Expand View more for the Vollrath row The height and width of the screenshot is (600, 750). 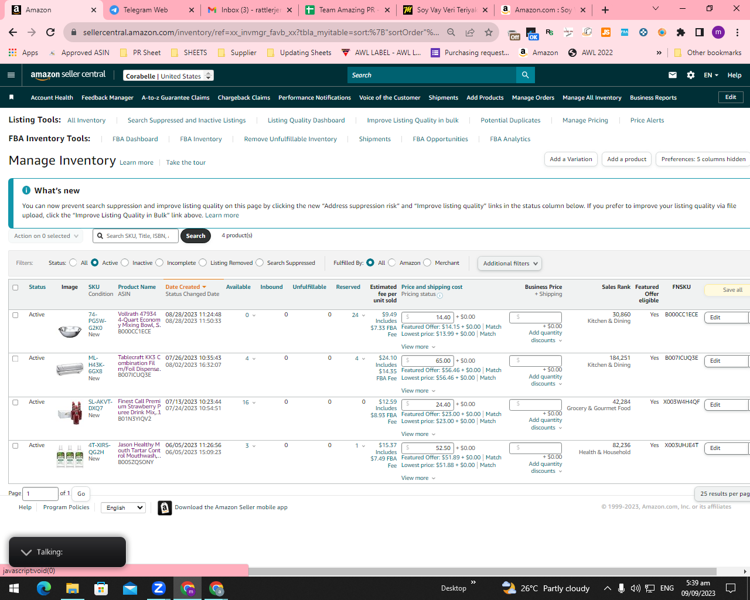click(418, 347)
